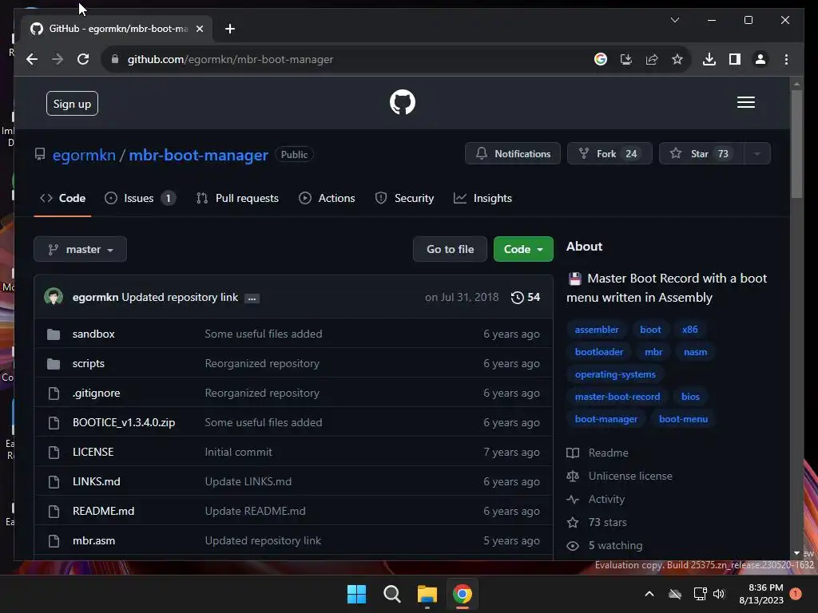Open the Security tab
Viewport: 818px width, 613px height.
coord(404,198)
